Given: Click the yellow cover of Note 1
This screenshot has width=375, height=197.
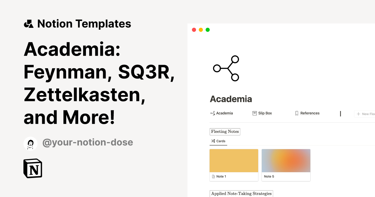Looking at the screenshot, I should (234, 160).
